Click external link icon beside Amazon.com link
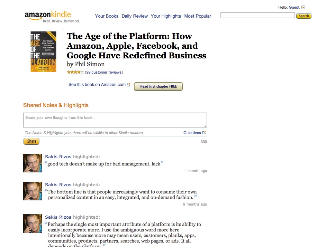The width and height of the screenshot is (335, 247). click(x=128, y=85)
